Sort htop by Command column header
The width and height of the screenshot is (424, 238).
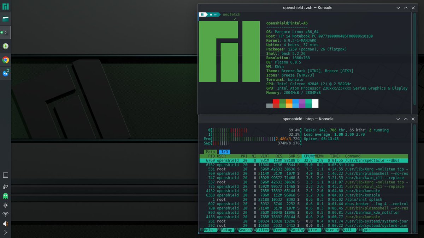(353, 156)
